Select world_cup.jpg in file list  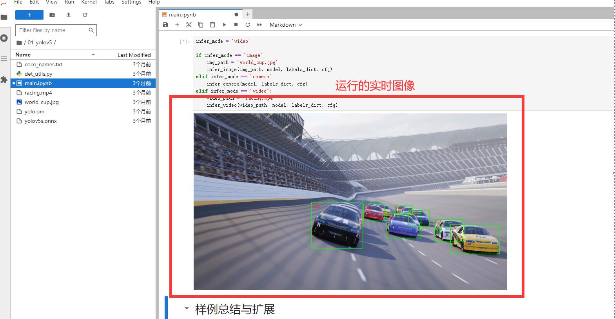tap(83, 102)
